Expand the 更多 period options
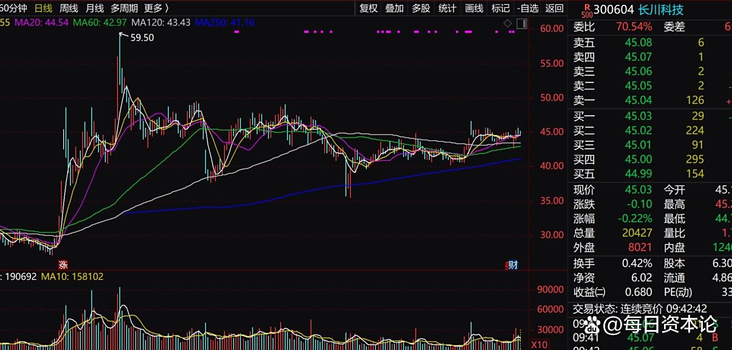 point(156,8)
